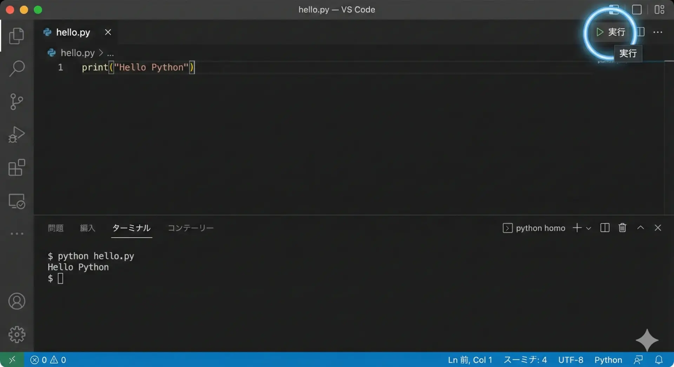Open the Explorer view in activity bar

[16, 36]
